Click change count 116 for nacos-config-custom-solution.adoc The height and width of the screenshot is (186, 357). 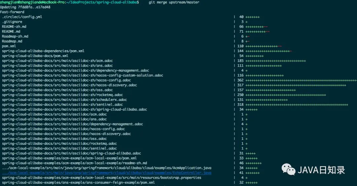(x=240, y=76)
